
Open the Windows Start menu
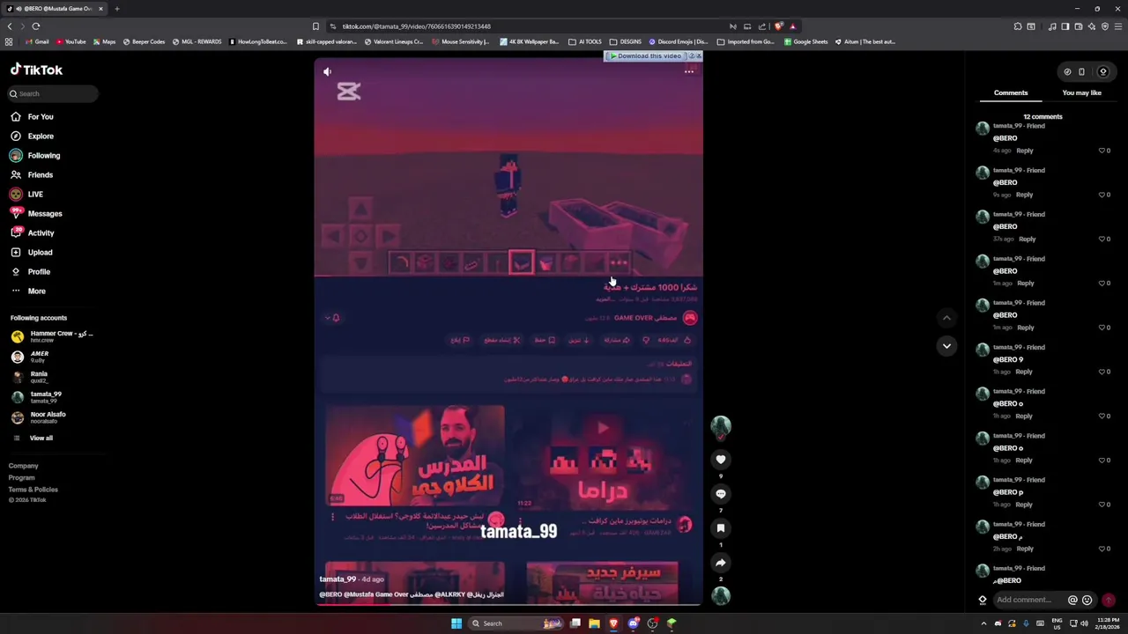(456, 623)
